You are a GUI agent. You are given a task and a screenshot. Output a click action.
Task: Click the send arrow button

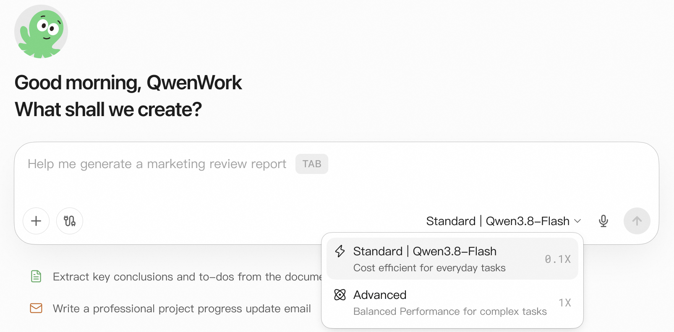tap(637, 221)
